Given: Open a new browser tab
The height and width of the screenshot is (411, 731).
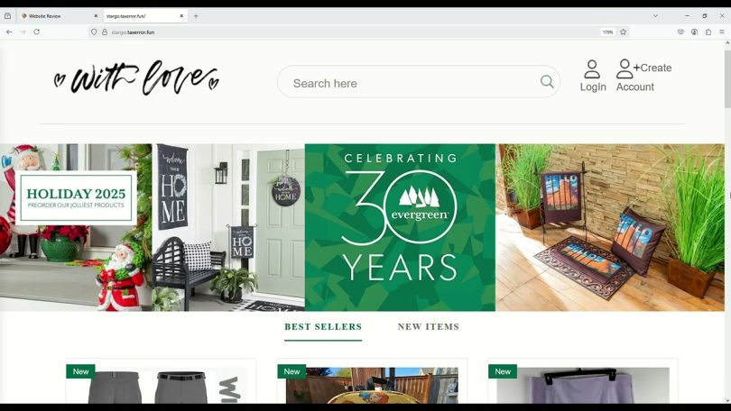Looking at the screenshot, I should coord(196,16).
